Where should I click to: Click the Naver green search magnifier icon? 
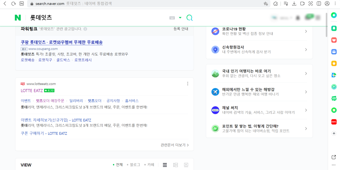(x=189, y=18)
